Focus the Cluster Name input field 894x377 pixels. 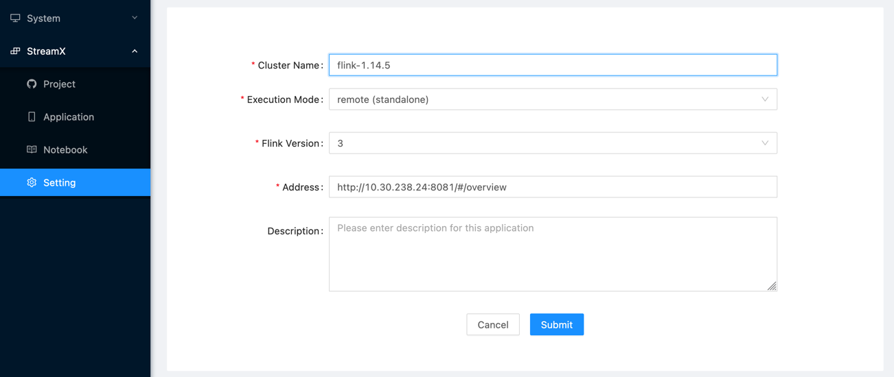pos(553,65)
